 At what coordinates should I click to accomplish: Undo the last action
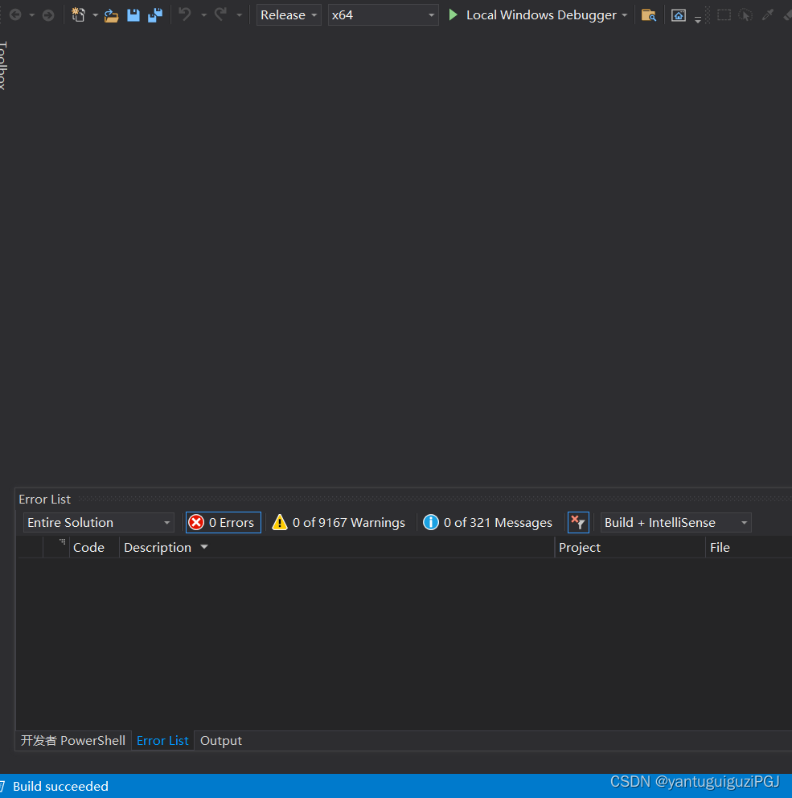[187, 14]
